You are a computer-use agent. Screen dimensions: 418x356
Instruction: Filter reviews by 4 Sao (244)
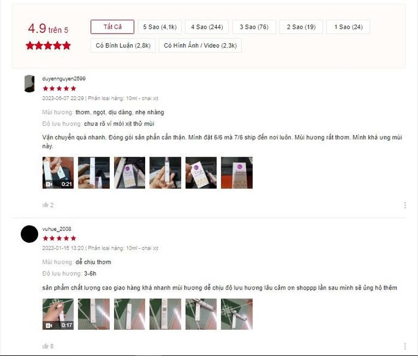(x=207, y=27)
